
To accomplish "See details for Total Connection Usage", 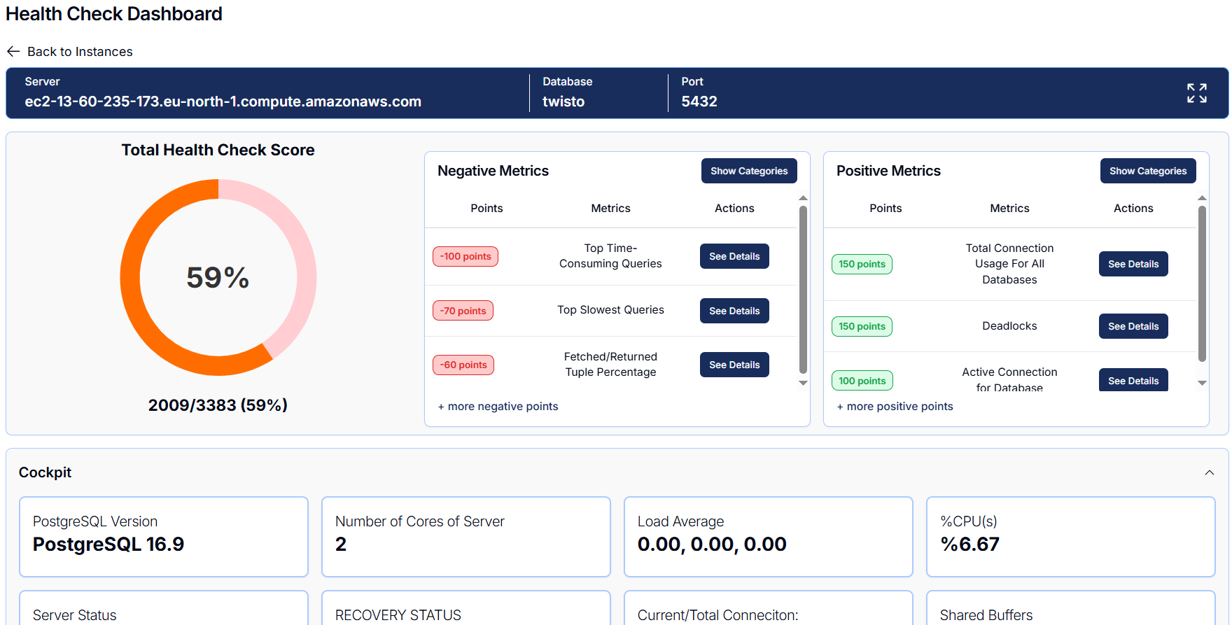I will pyautogui.click(x=1133, y=264).
